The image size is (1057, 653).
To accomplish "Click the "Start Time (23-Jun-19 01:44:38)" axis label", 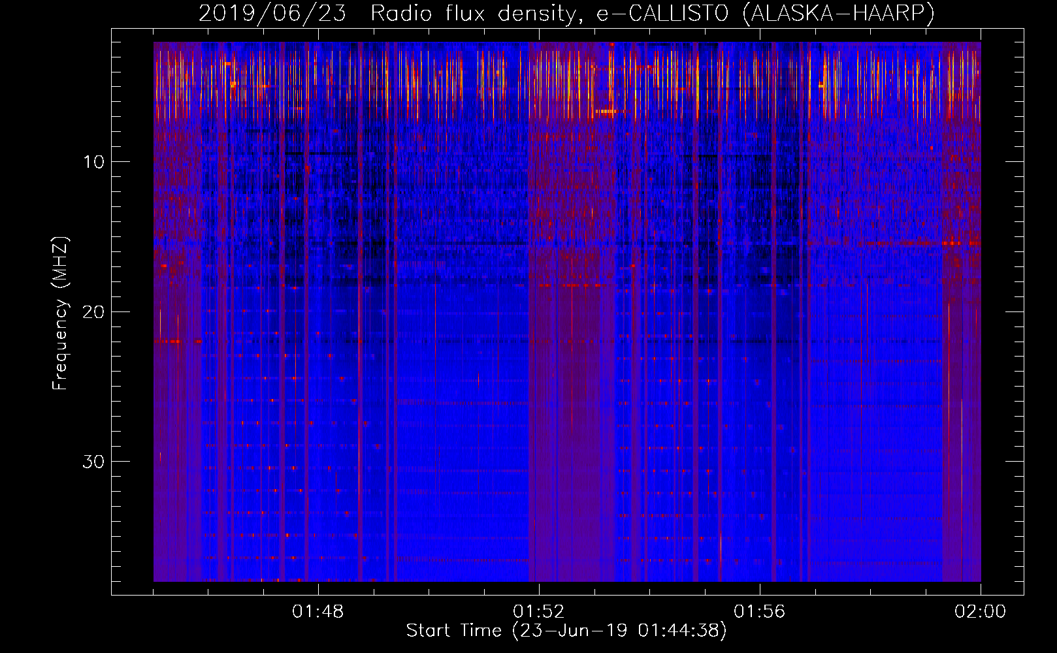I will tap(566, 631).
